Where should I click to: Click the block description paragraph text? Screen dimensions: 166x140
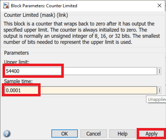[82, 33]
